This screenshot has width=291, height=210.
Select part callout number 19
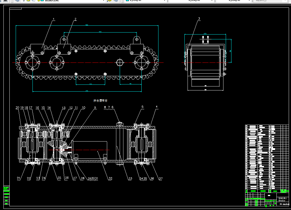[x=22, y=108]
